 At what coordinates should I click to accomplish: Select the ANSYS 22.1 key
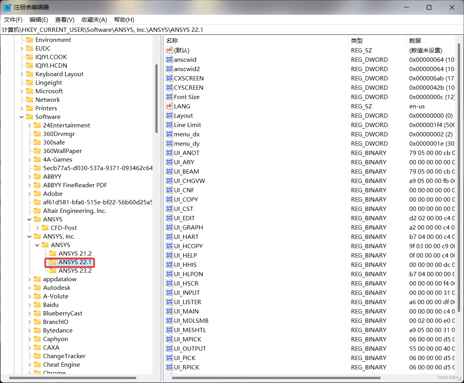tap(75, 262)
